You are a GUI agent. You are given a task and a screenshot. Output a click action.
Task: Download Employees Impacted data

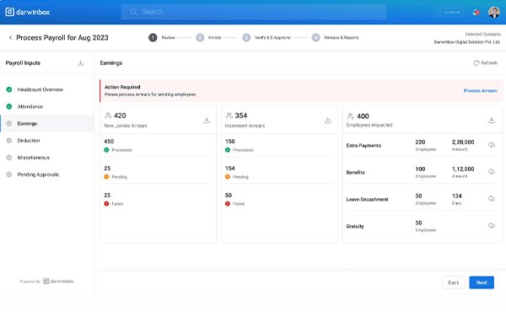tap(492, 121)
